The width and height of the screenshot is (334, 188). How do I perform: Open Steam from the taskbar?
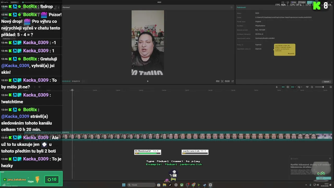(x=205, y=185)
